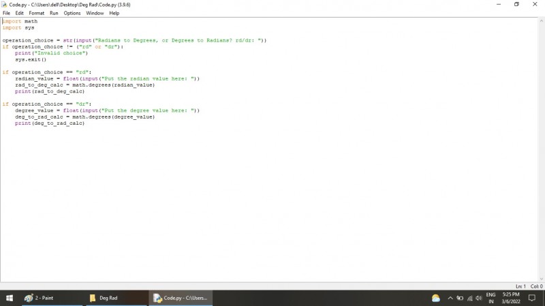This screenshot has width=545, height=306.
Task: Click the line 'if operation_choice == "dr":'
Action: click(47, 104)
